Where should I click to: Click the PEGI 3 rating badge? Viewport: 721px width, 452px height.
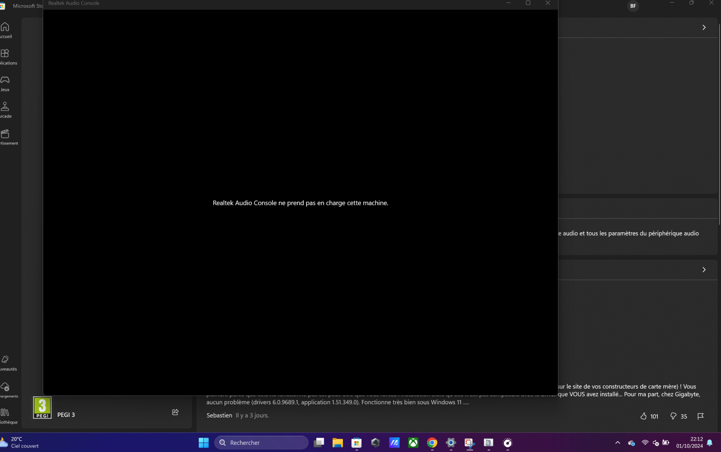[x=42, y=408]
